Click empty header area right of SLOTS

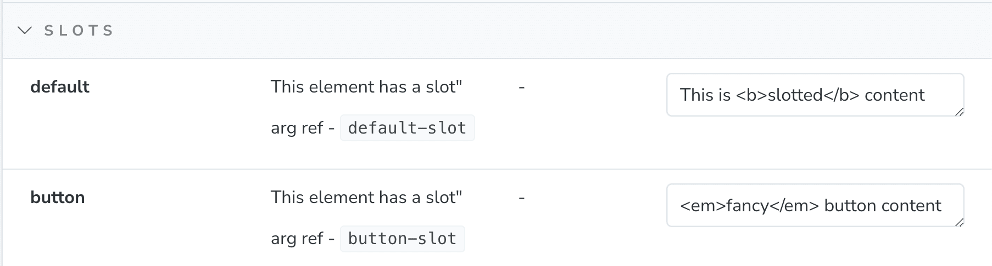(x=549, y=31)
